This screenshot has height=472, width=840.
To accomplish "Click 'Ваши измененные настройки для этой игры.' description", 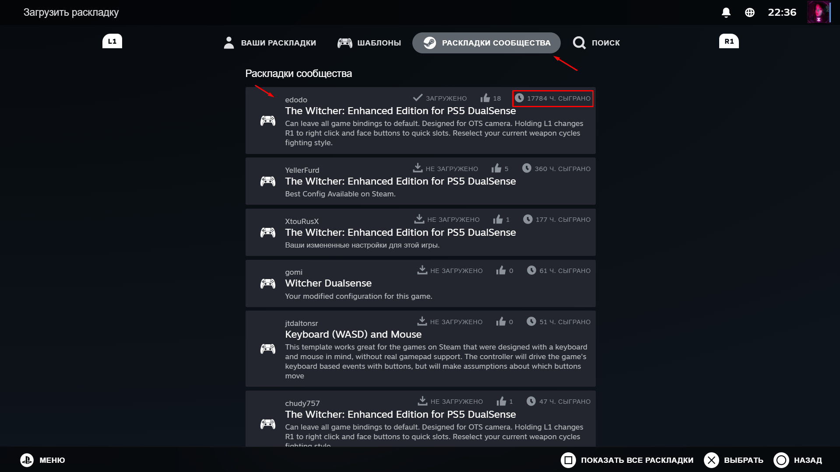I will 362,245.
